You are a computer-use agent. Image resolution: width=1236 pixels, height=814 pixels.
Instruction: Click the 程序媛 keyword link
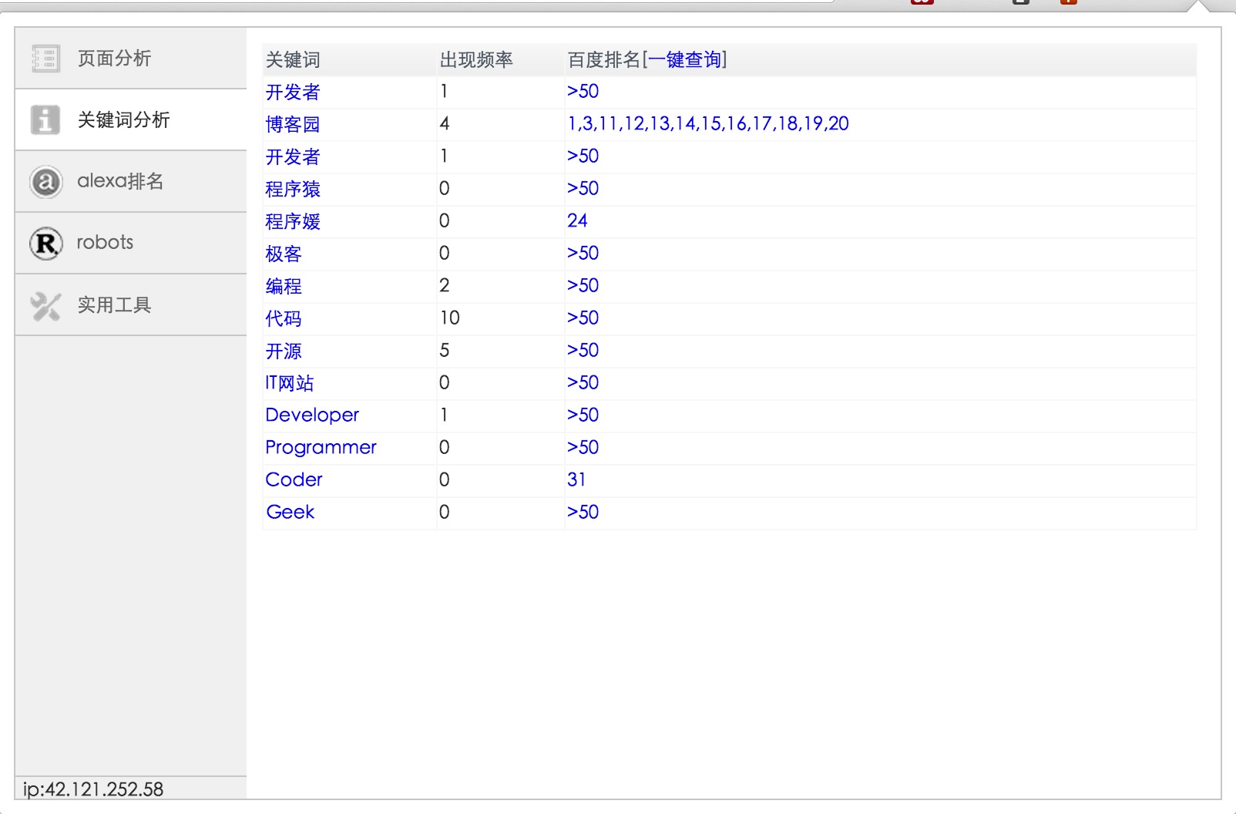coord(293,221)
